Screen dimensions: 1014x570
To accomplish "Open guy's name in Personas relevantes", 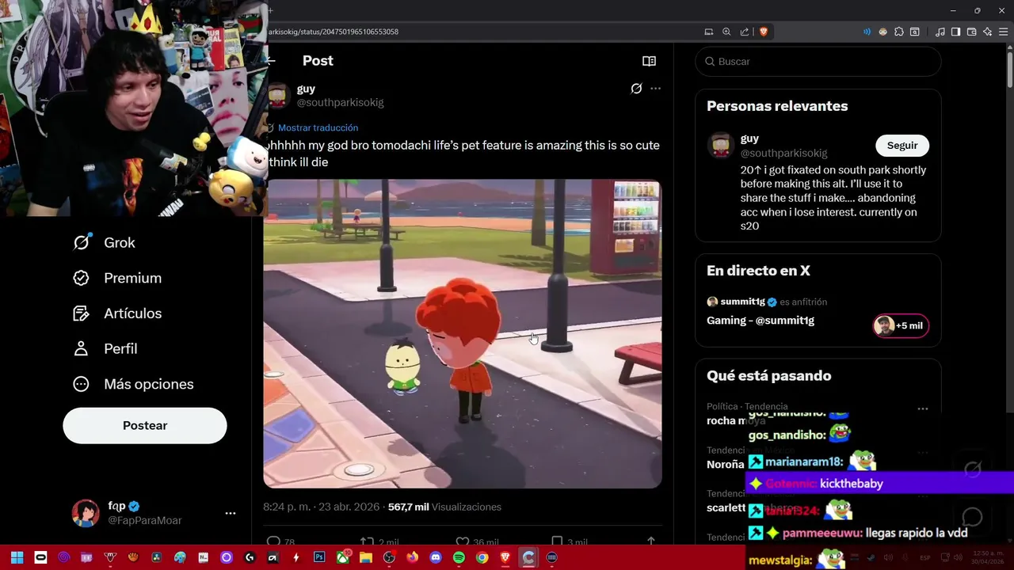I will coord(749,139).
